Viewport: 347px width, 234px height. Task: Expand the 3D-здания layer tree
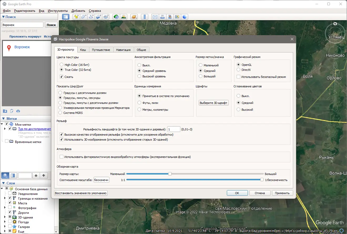pos(5,217)
